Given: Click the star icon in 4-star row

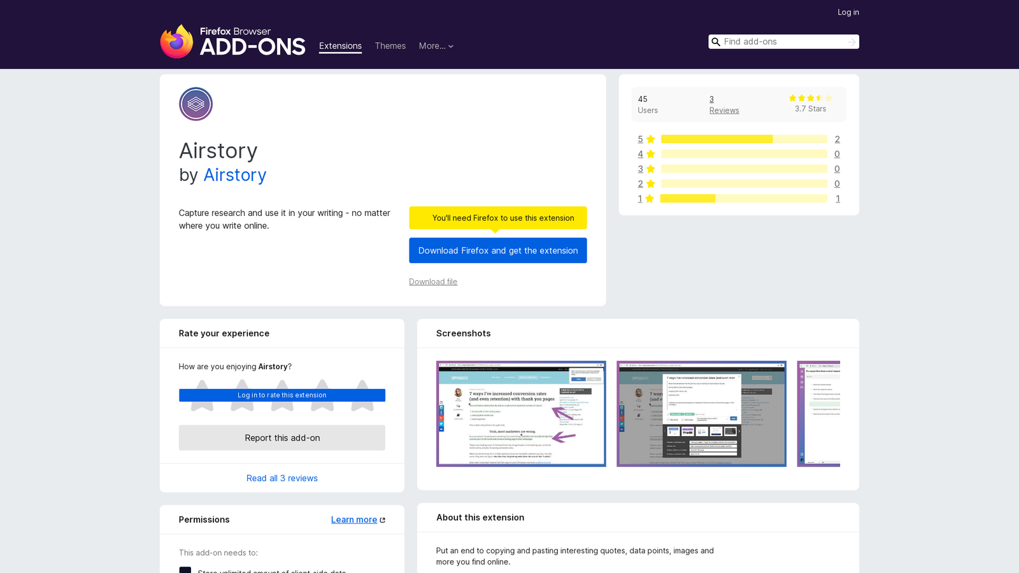Looking at the screenshot, I should [x=650, y=154].
